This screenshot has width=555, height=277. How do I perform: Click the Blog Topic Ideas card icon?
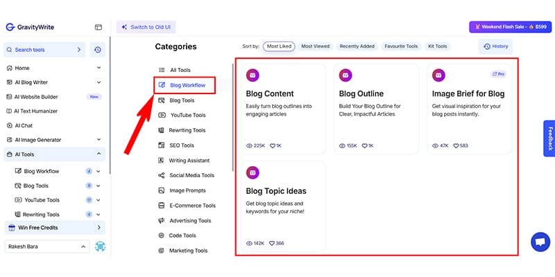pyautogui.click(x=253, y=172)
